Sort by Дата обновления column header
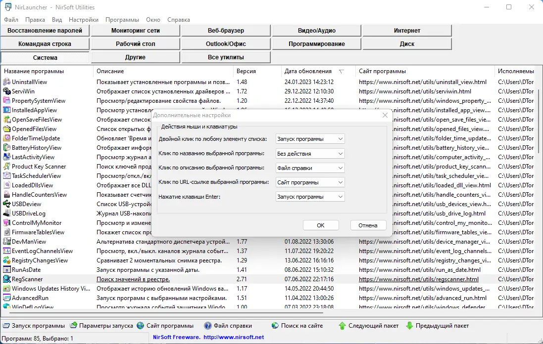 318,71
